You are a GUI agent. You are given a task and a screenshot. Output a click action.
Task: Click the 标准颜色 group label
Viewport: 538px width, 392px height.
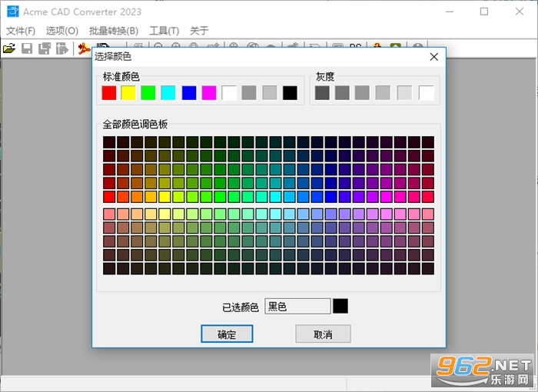tap(121, 77)
